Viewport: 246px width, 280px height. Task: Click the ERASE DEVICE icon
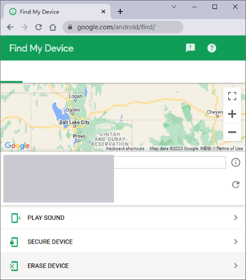coord(14,266)
